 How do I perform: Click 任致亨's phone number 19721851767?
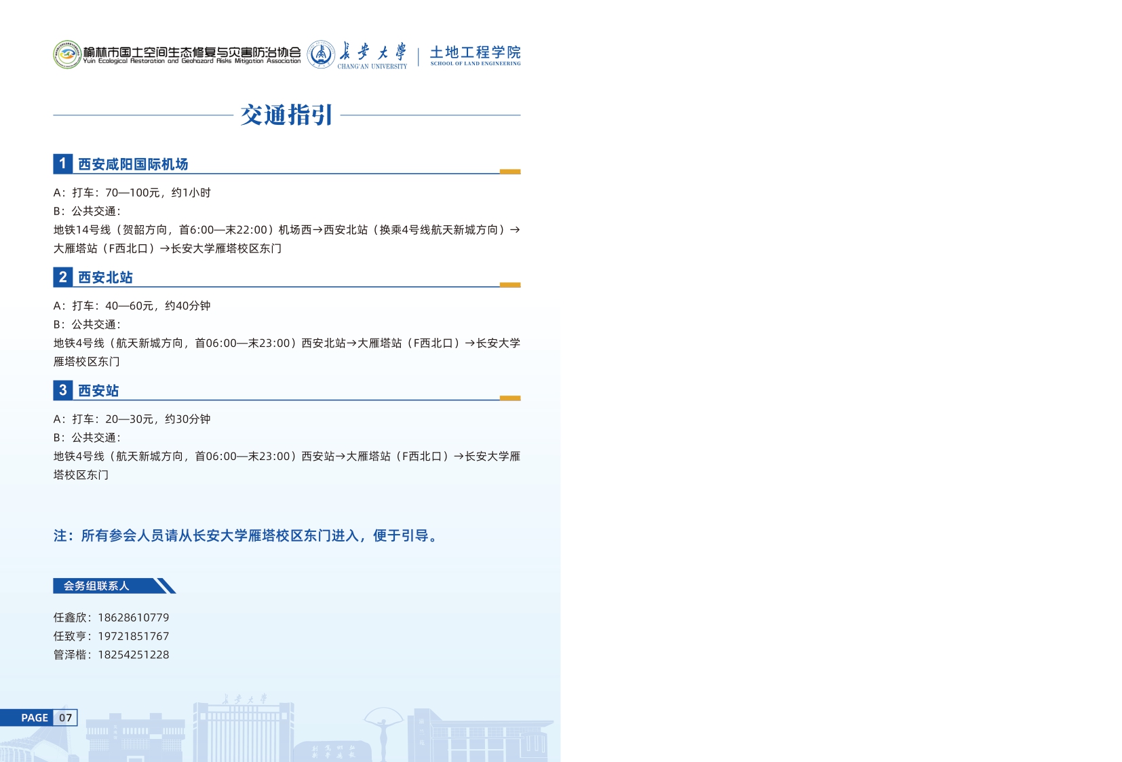[x=134, y=636]
